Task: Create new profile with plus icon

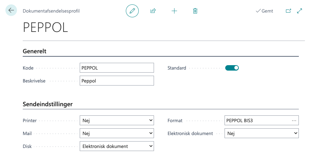Action: click(174, 11)
